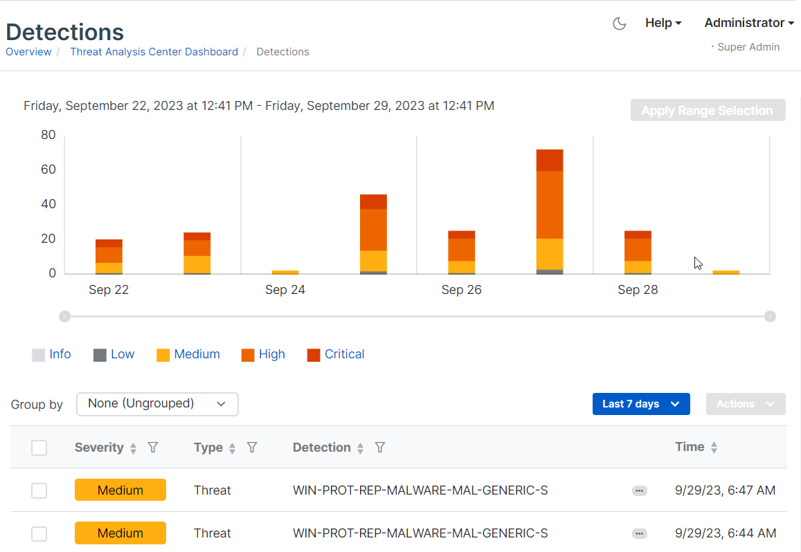Open ellipsis menu for 6:44 AM detection
801x552 pixels.
639,533
